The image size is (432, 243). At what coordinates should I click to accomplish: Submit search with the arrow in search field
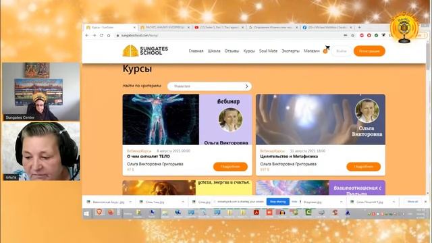pyautogui.click(x=246, y=86)
